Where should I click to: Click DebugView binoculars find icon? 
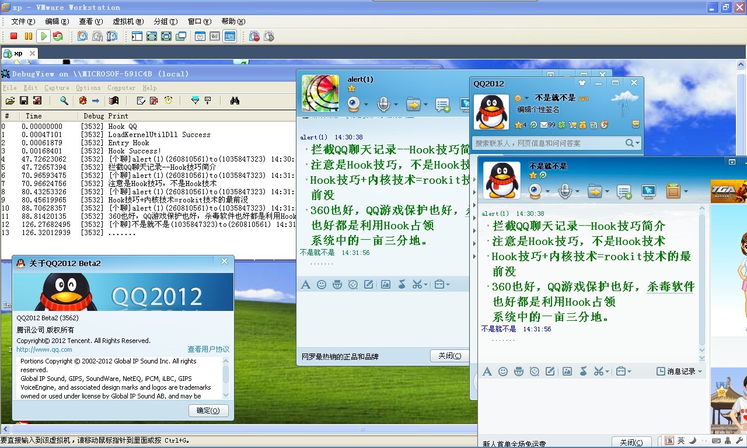pyautogui.click(x=235, y=101)
